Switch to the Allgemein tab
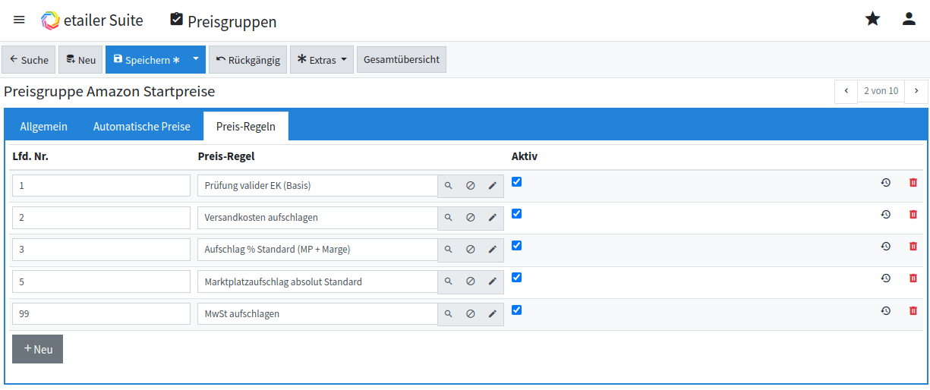The height and width of the screenshot is (390, 930). [43, 127]
